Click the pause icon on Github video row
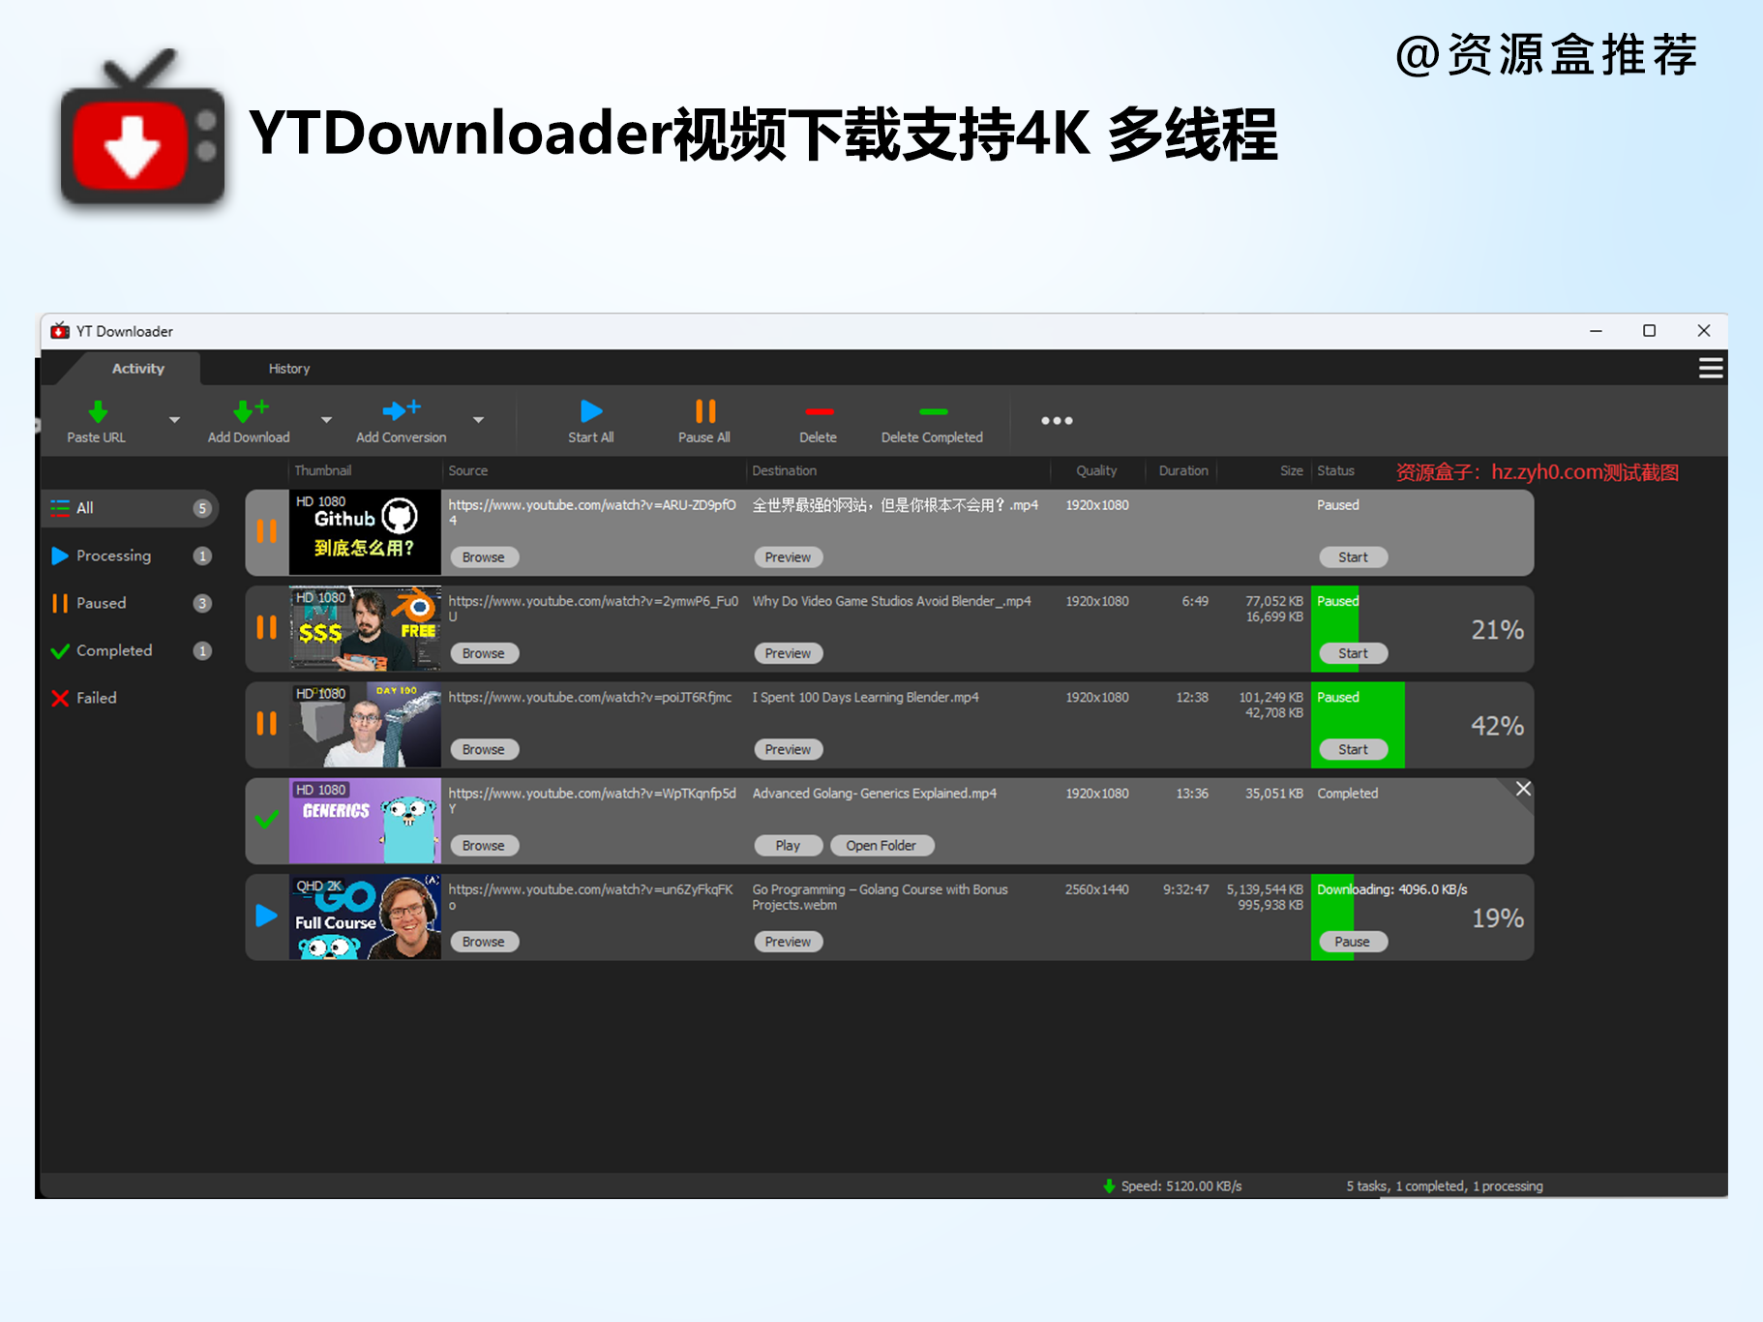 pos(267,531)
